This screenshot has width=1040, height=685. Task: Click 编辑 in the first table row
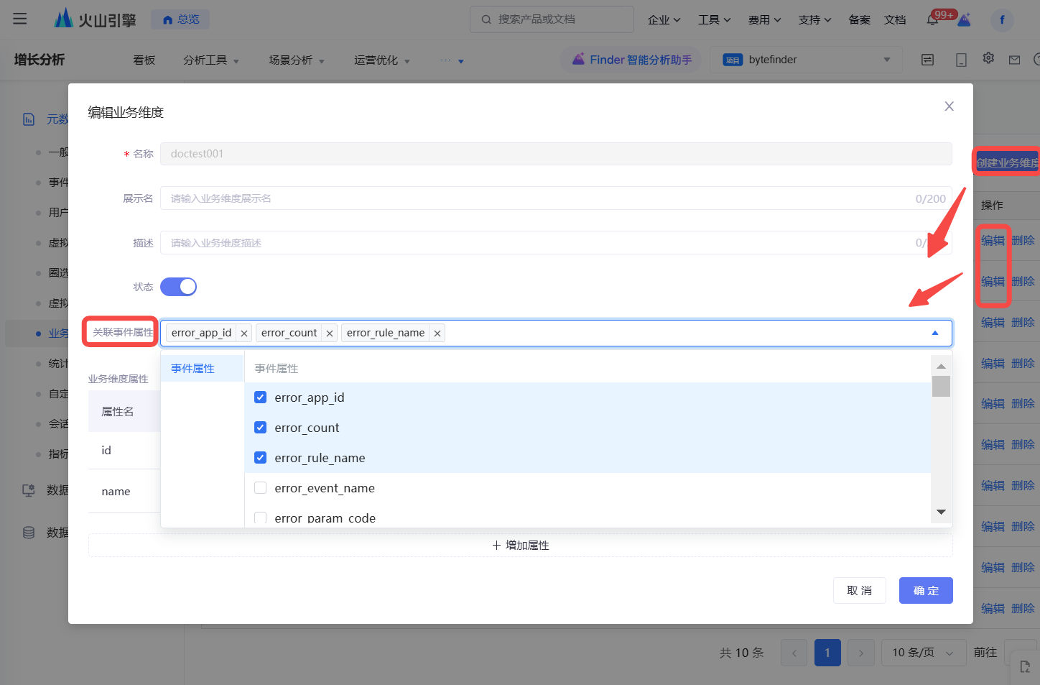[x=993, y=241]
